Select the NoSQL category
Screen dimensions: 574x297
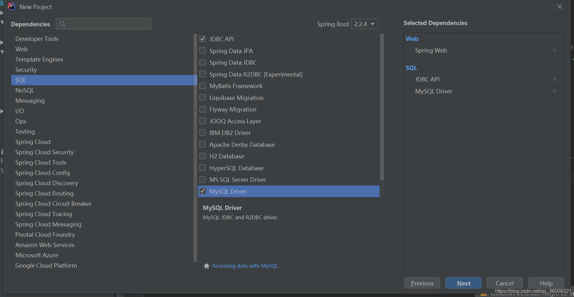[102, 90]
